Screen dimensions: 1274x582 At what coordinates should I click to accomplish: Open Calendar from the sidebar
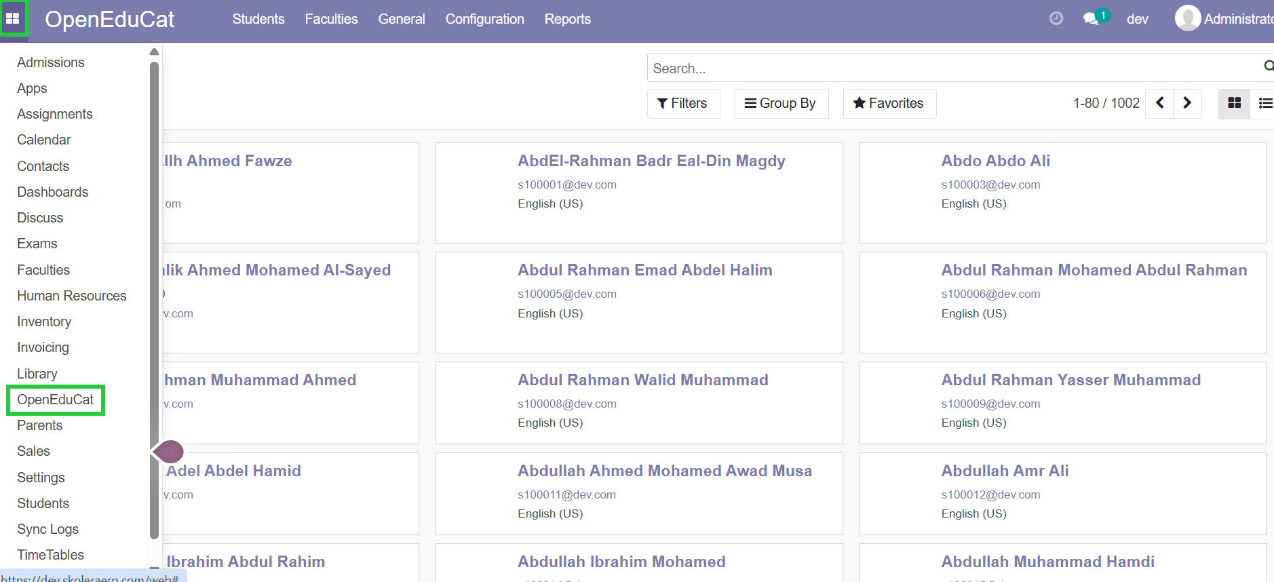click(44, 140)
